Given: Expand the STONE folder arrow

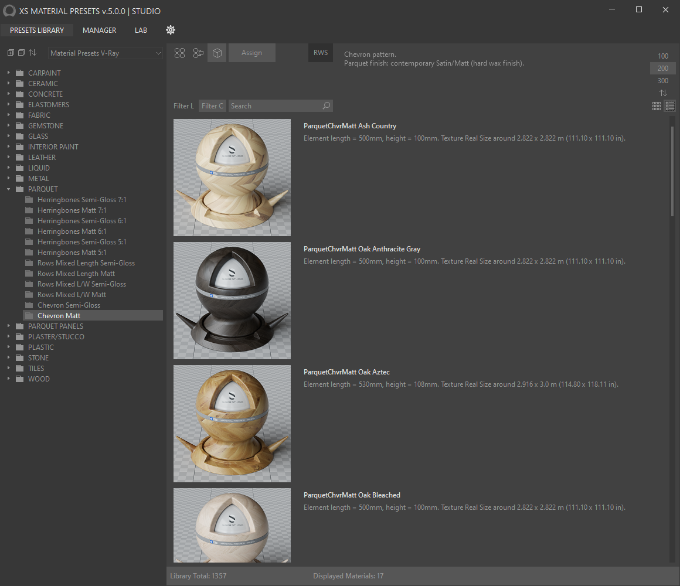Looking at the screenshot, I should click(9, 357).
